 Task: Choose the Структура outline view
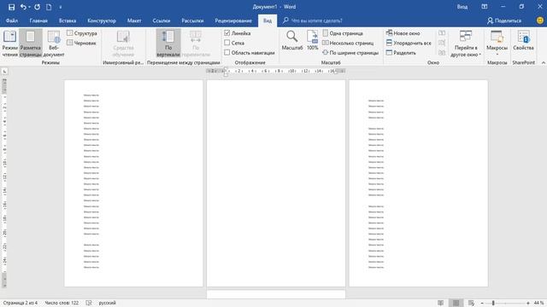click(82, 33)
